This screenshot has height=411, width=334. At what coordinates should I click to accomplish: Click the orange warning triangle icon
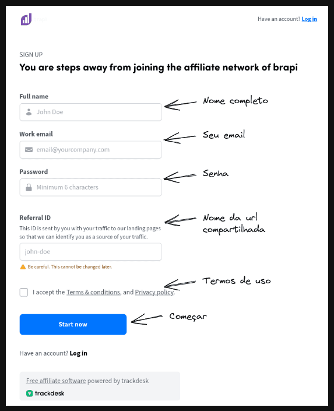coord(23,267)
